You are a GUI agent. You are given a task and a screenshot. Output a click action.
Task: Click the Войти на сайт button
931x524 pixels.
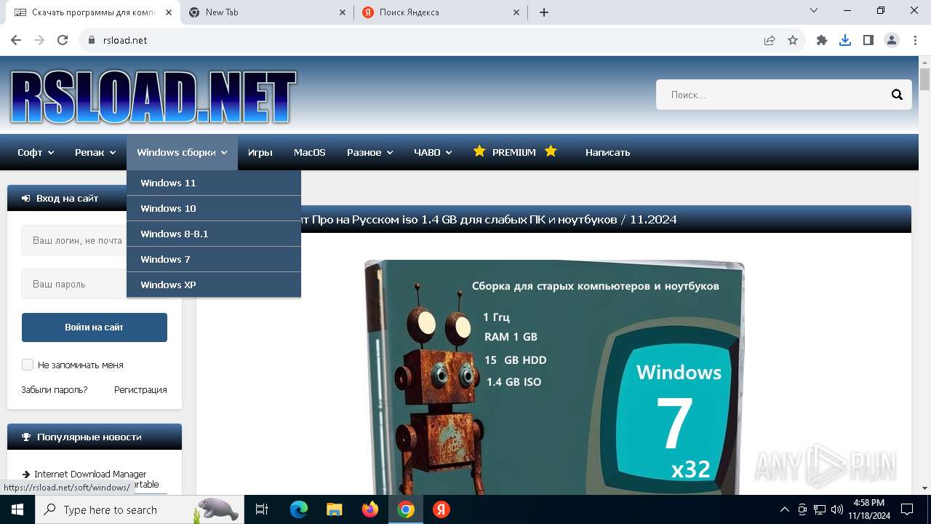tap(95, 327)
